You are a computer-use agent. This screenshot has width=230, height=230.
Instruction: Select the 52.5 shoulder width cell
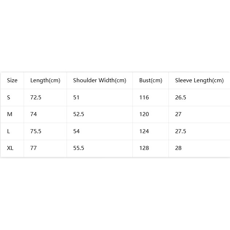click(x=100, y=114)
